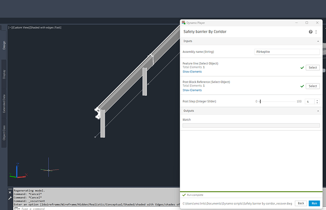Screen dimensions: 326x210
Task: Show Elements under Feature line
Action: click(x=192, y=72)
